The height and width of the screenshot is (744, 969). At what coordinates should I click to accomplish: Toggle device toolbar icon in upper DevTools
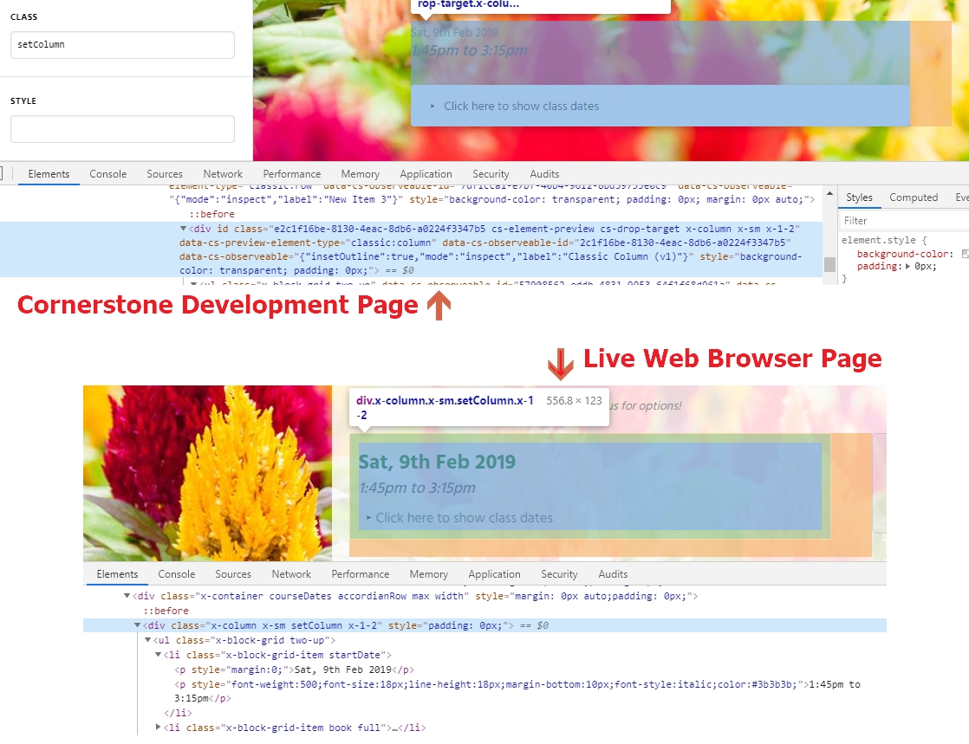click(3, 174)
